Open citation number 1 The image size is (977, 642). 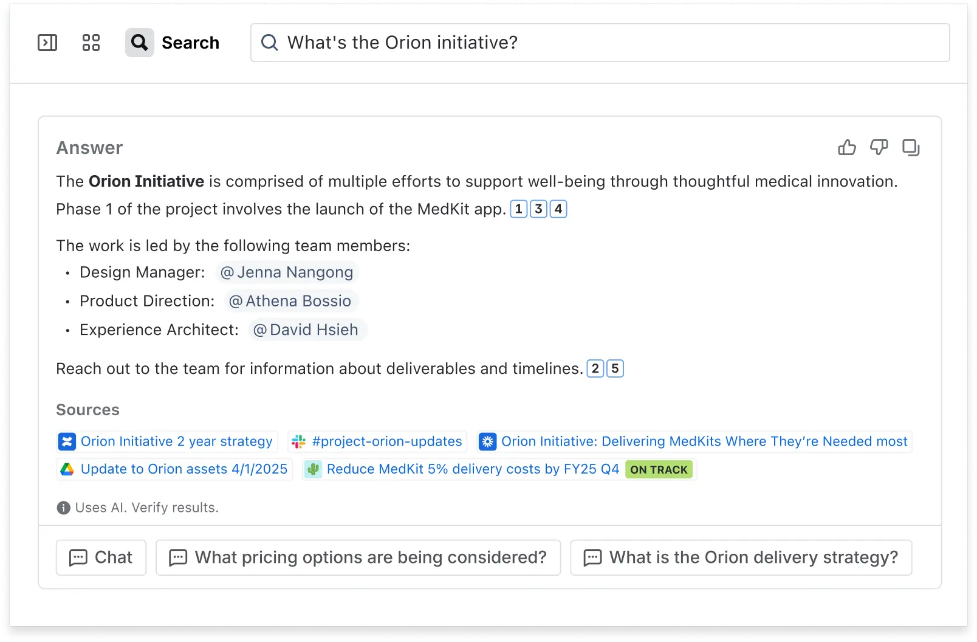518,209
